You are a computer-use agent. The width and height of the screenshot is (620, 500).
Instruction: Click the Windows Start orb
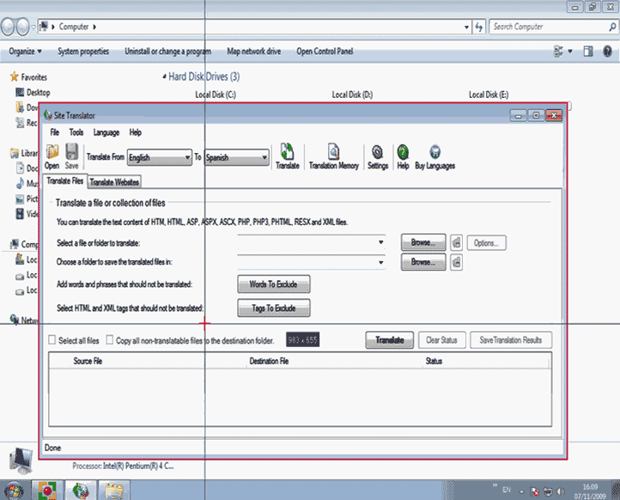(14, 491)
